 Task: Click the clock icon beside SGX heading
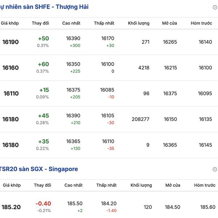215,169
